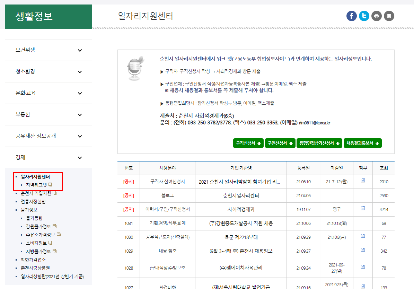Open (재)서울시립대학교 발전기금 post
The image size is (414, 289).
pos(241,287)
